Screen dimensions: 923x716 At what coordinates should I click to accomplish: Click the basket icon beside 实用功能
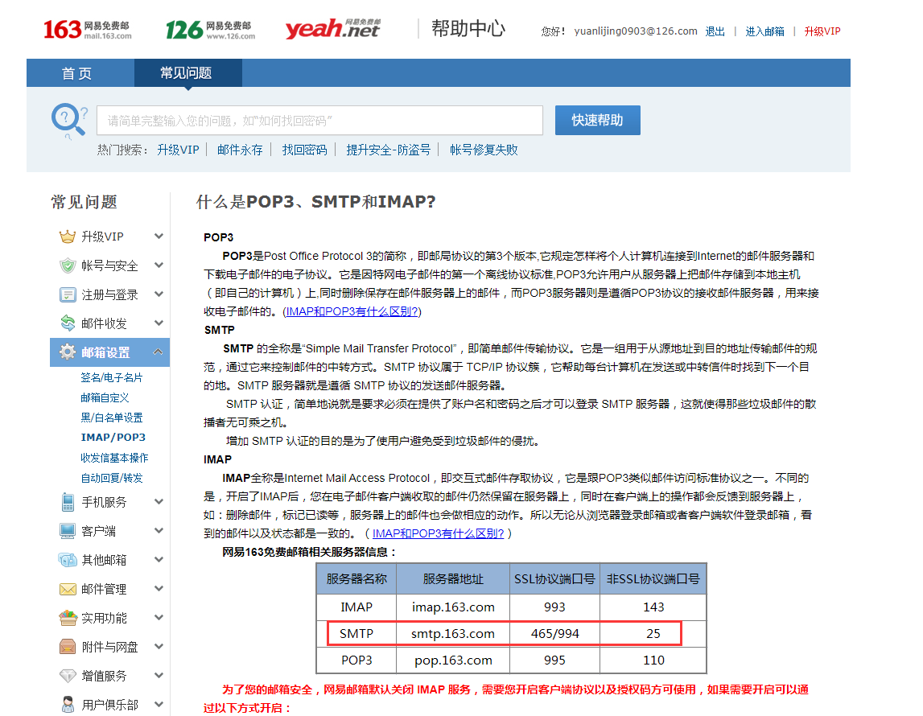tap(68, 618)
